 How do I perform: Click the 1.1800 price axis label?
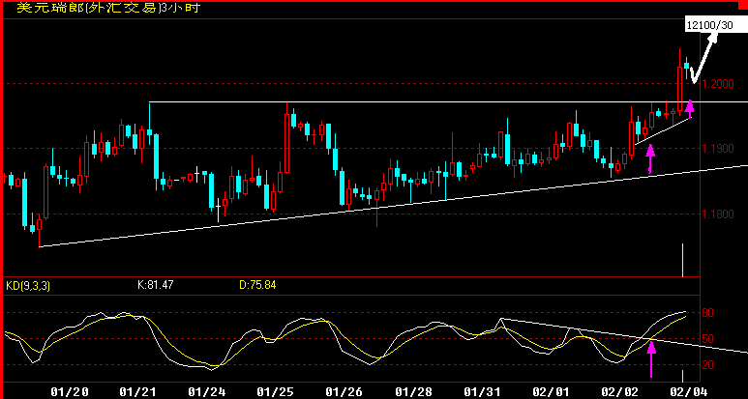[717, 214]
